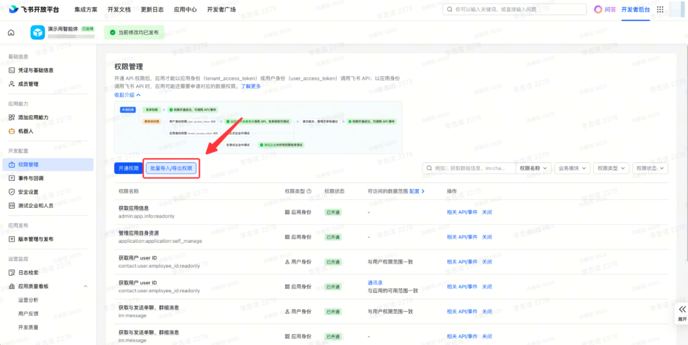The height and width of the screenshot is (345, 688).
Task: Click the 凭证与基础信息 sidebar icon
Action: click(x=12, y=70)
